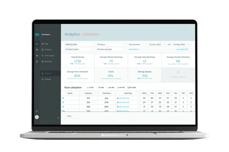Click the 01 Dec 2023 date field
Viewport: 229px width, 152px height.
pos(157,44)
